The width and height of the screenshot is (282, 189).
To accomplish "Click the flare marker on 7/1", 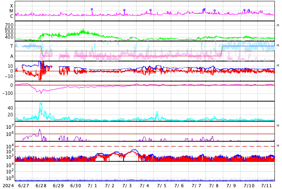I will click(92, 9).
